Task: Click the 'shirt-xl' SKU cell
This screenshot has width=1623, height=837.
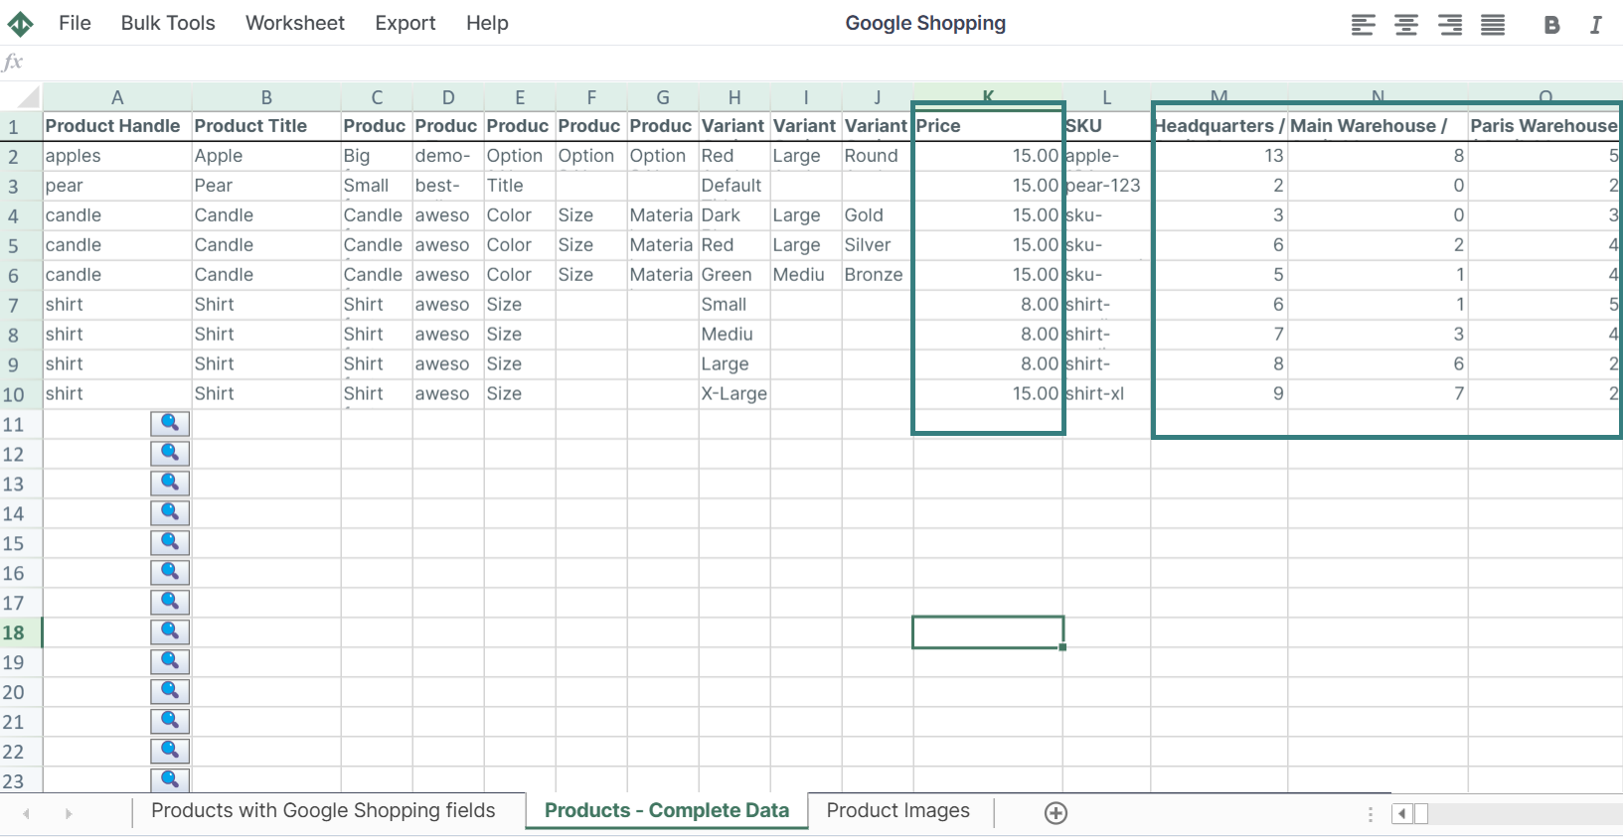Action: click(x=1107, y=394)
